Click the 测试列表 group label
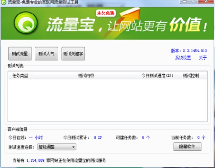Viewport: 215px width, 168px height. 15,66
